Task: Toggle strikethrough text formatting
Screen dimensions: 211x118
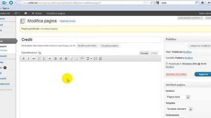Action: coord(34,58)
